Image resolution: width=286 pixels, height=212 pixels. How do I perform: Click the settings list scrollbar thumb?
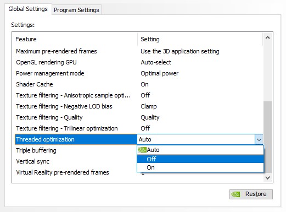pyautogui.click(x=267, y=137)
